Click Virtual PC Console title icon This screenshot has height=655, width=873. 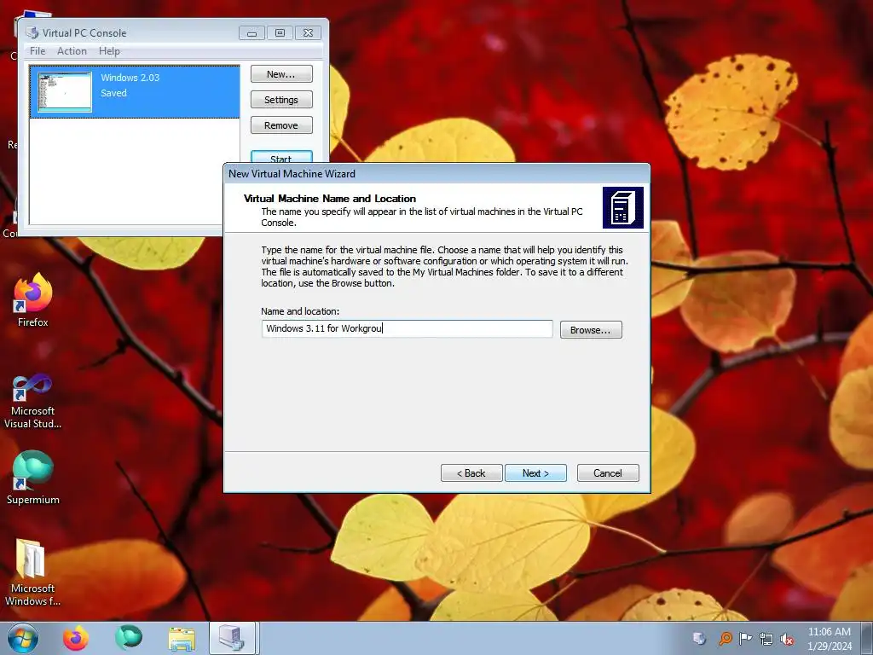coord(32,33)
